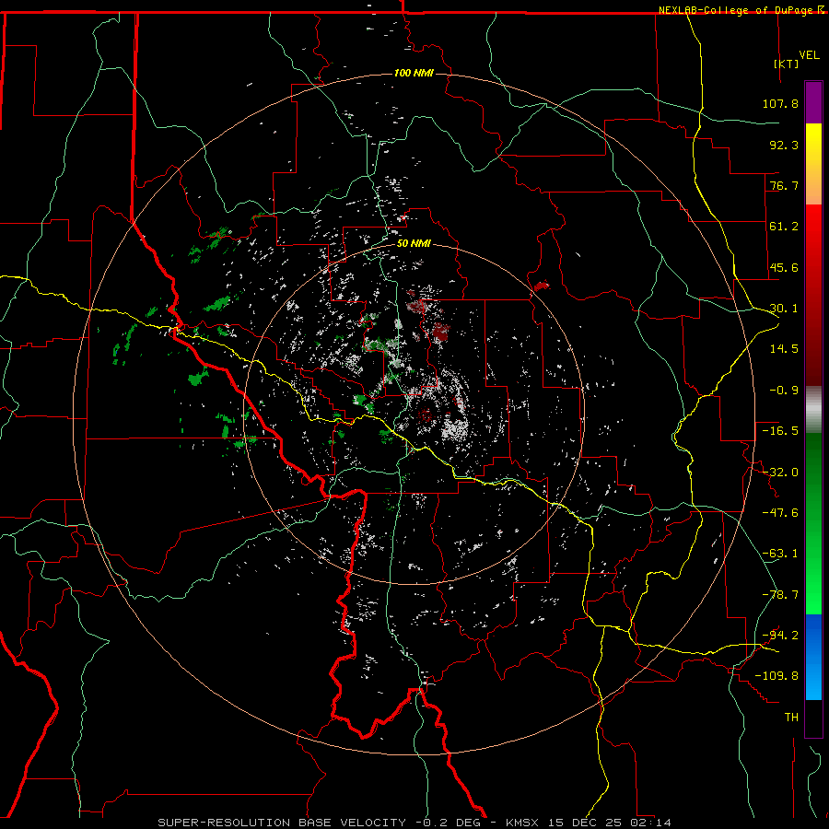
Task: Click the [KT] units label
Action: 786,64
